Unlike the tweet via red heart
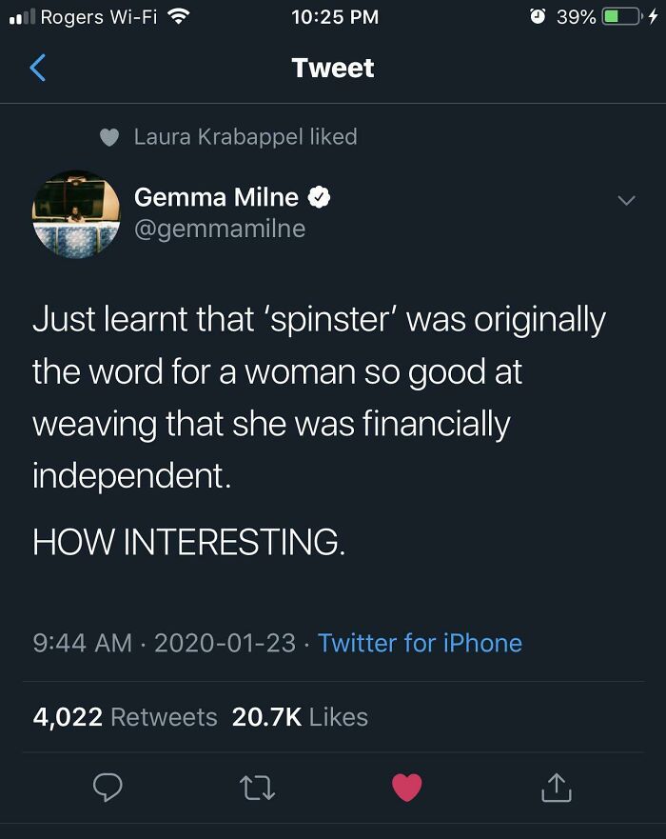The height and width of the screenshot is (839, 666). 406,787
